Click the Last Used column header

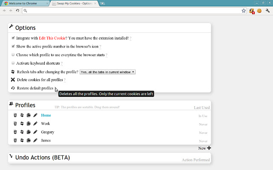(x=202, y=108)
